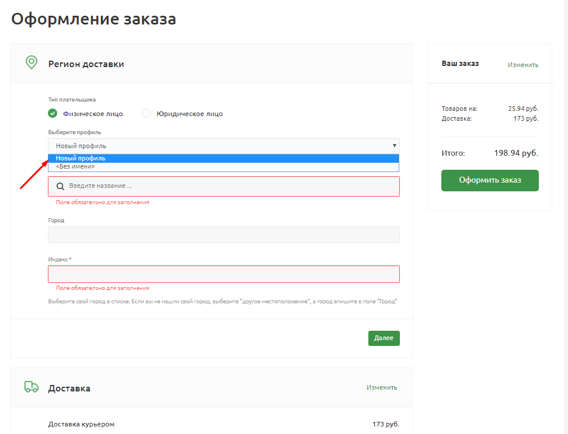Focus the Индекс input field
The width and height of the screenshot is (568, 434).
(x=224, y=274)
